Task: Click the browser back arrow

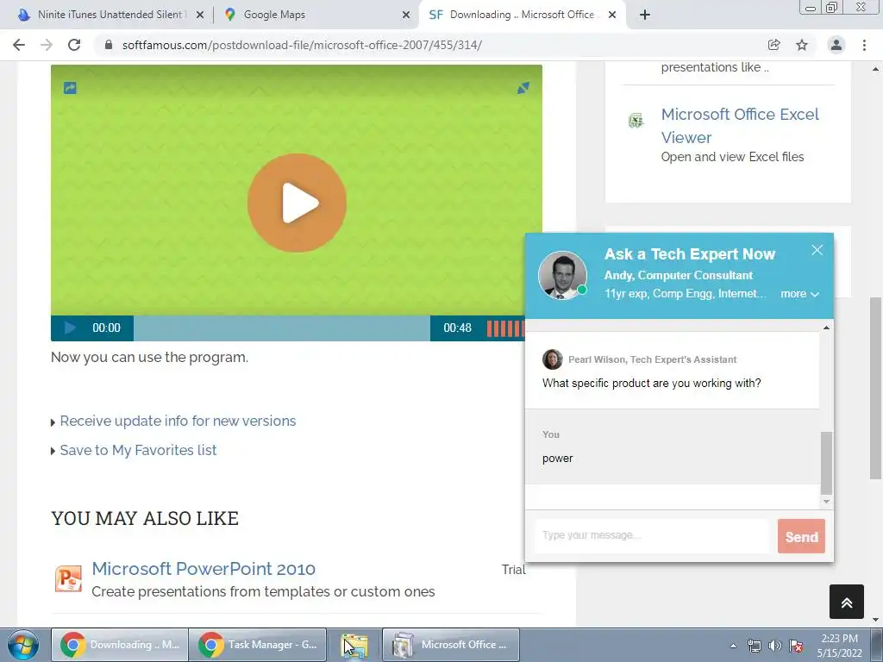Action: 19,45
